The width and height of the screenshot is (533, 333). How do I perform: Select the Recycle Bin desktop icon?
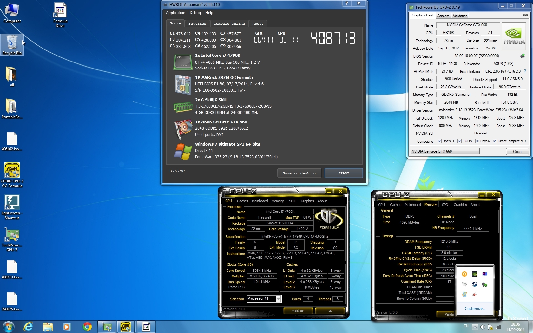(x=12, y=45)
